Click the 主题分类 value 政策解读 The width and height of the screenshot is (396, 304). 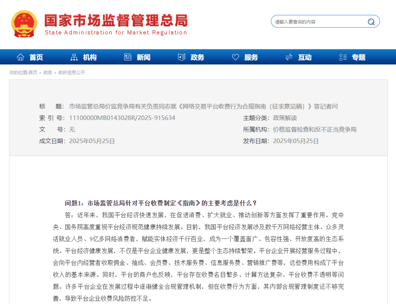click(285, 118)
